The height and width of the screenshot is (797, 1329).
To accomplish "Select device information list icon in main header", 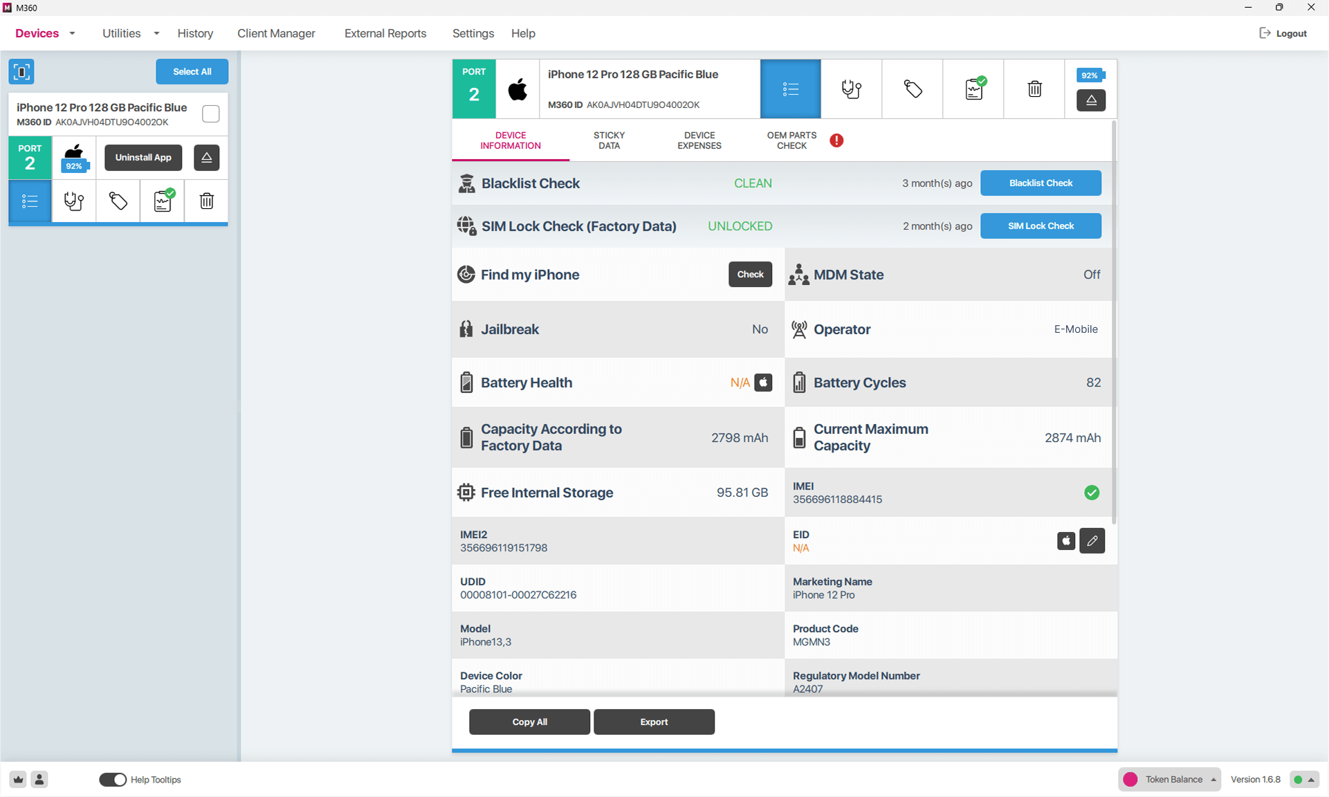I will coord(791,89).
